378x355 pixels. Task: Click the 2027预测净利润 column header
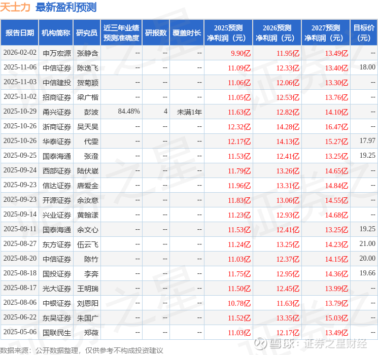click(x=326, y=33)
